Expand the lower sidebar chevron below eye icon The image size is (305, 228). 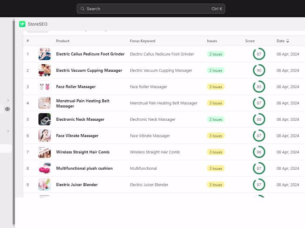pyautogui.click(x=8, y=131)
